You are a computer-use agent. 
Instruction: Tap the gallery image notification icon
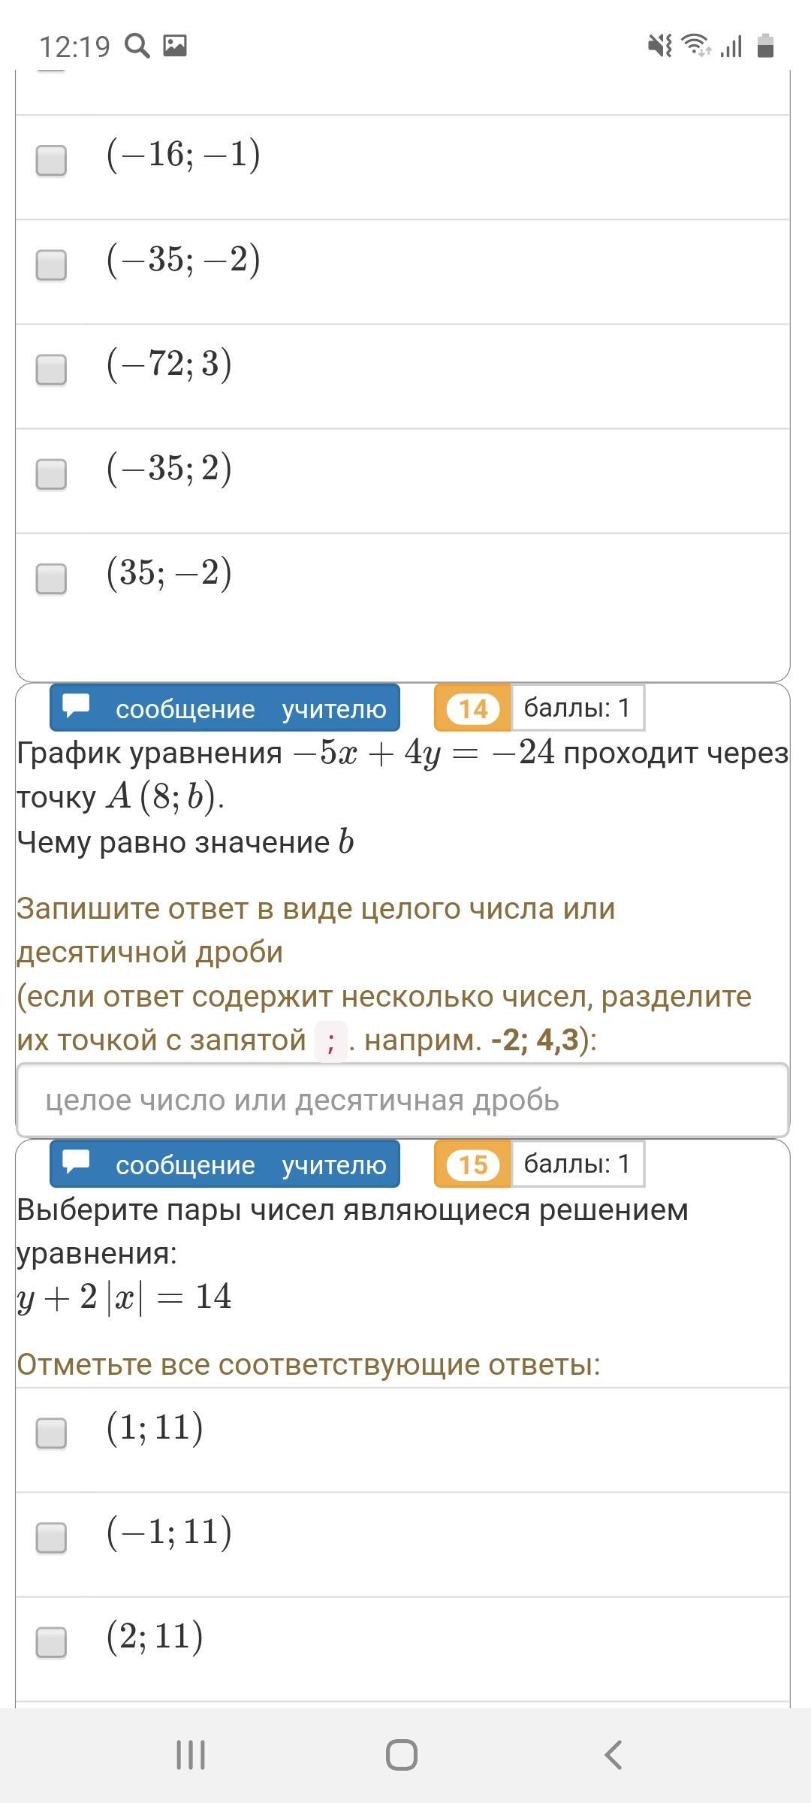175,46
